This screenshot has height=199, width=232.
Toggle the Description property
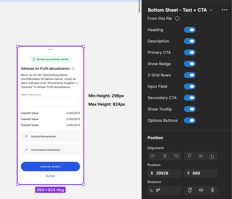point(190,41)
